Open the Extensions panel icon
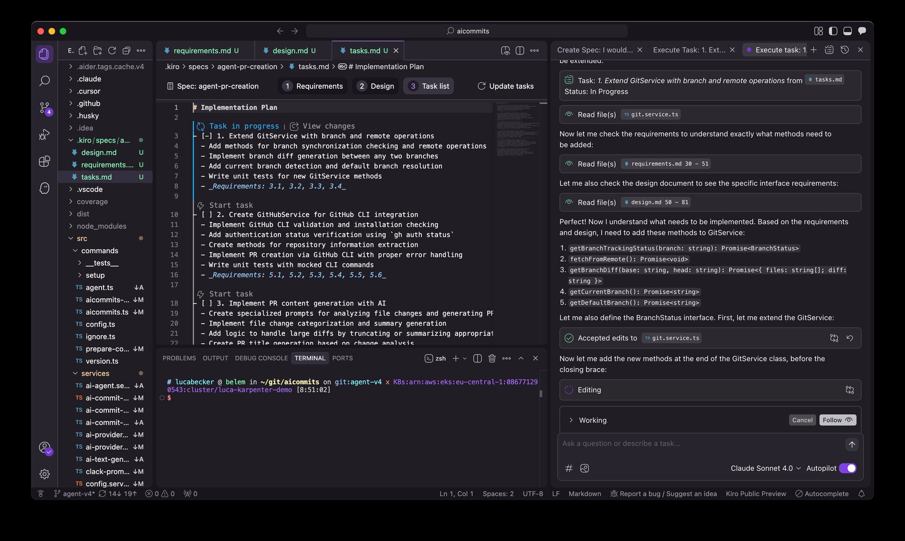The width and height of the screenshot is (905, 541). pyautogui.click(x=44, y=161)
